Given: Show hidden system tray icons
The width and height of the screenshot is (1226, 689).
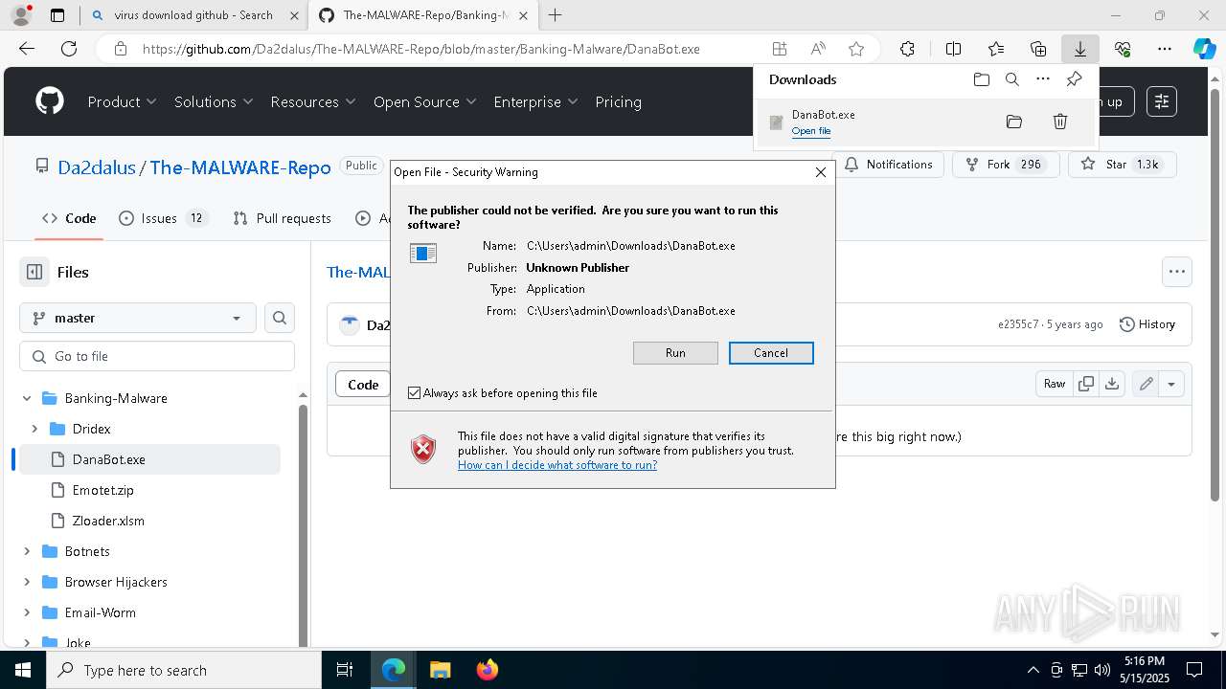Looking at the screenshot, I should click(x=1033, y=670).
